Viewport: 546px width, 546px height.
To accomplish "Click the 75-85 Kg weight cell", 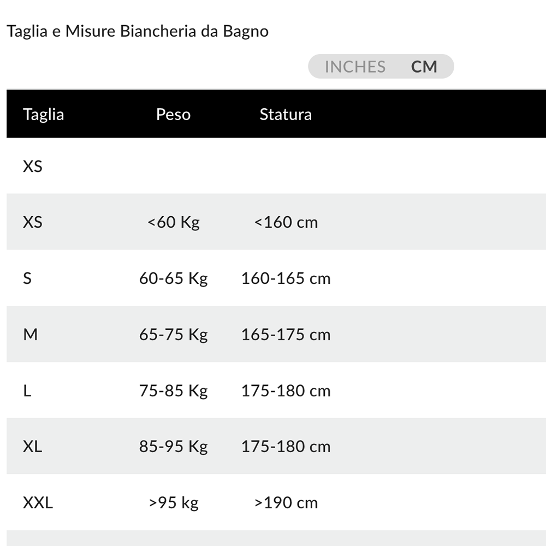I will [174, 391].
